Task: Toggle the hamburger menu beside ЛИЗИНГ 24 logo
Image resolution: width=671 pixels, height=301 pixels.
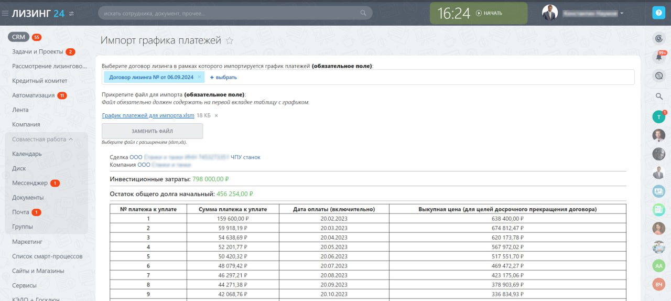Action: click(x=5, y=13)
